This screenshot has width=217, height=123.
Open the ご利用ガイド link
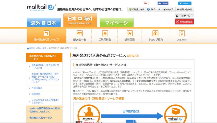pyautogui.click(x=136, y=9)
